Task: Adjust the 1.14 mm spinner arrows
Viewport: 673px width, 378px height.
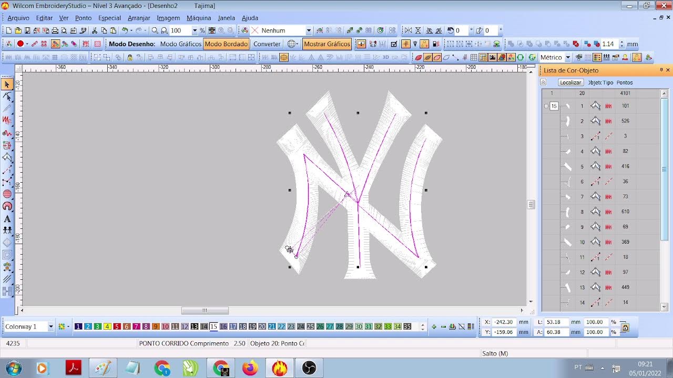Action: (x=622, y=44)
